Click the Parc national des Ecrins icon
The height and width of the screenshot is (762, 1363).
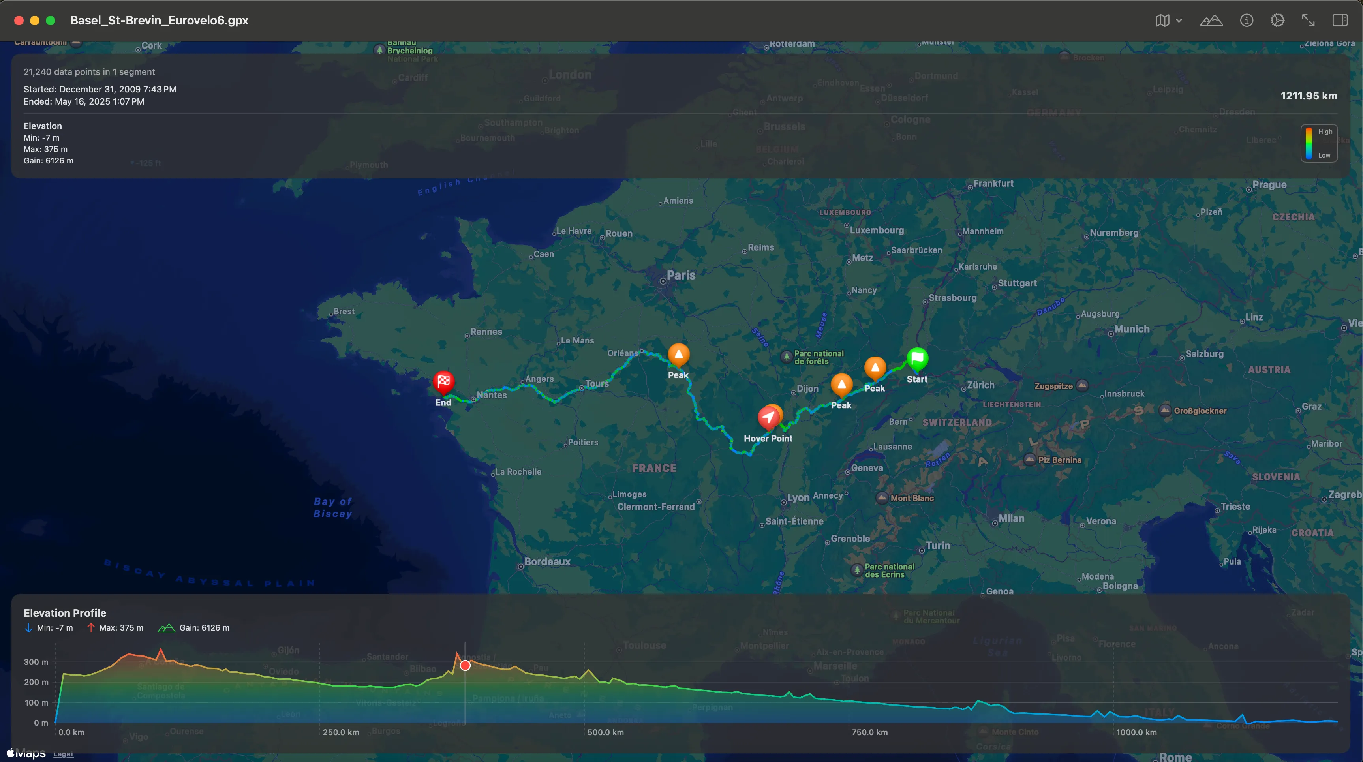pyautogui.click(x=857, y=570)
